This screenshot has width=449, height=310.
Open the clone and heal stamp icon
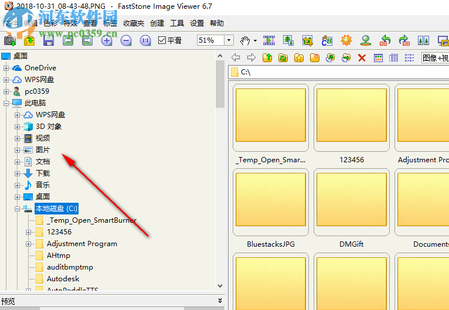(366, 40)
